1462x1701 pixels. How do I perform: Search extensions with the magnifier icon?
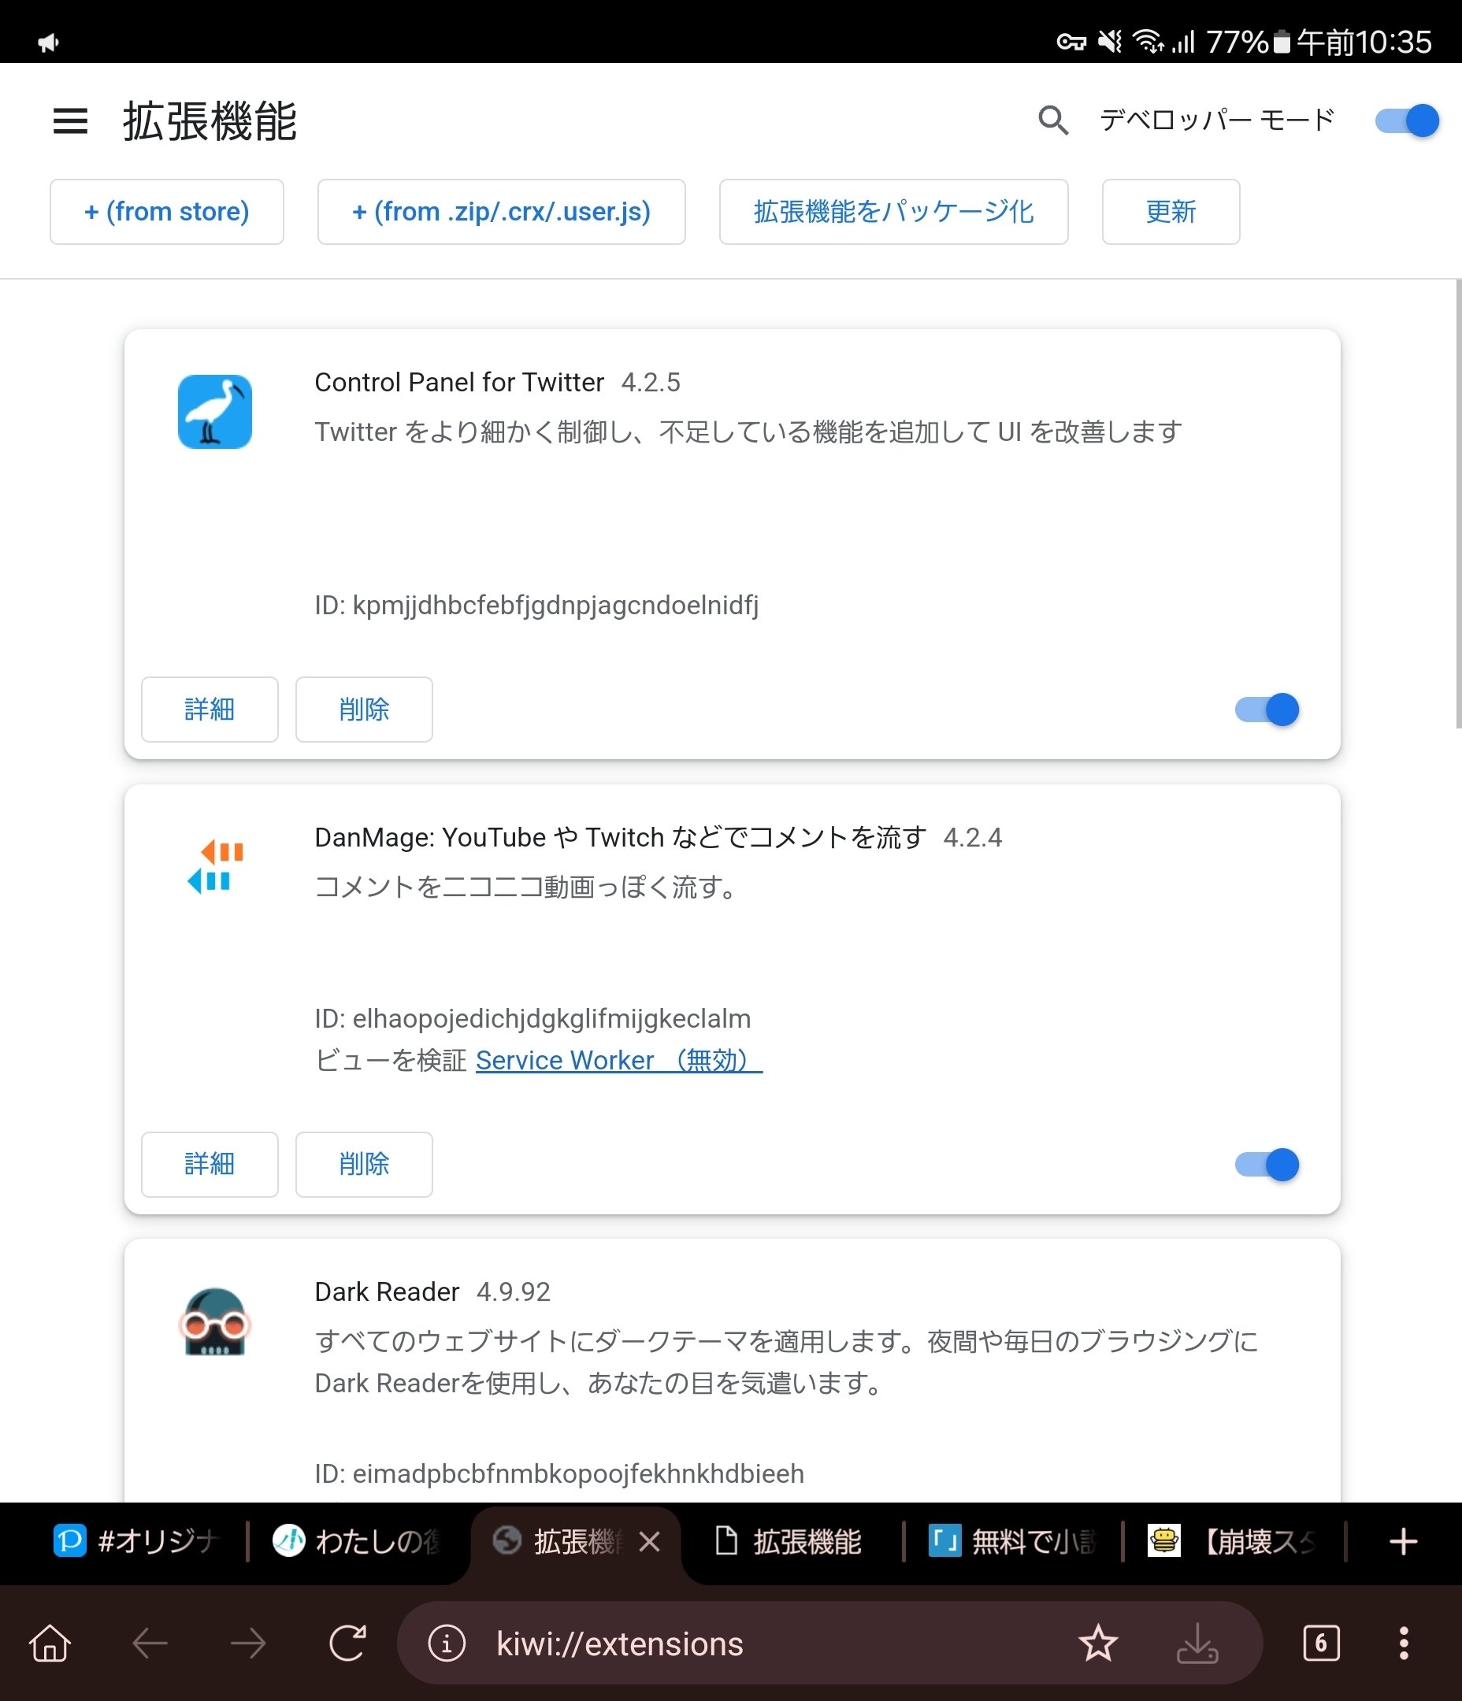click(x=1053, y=120)
